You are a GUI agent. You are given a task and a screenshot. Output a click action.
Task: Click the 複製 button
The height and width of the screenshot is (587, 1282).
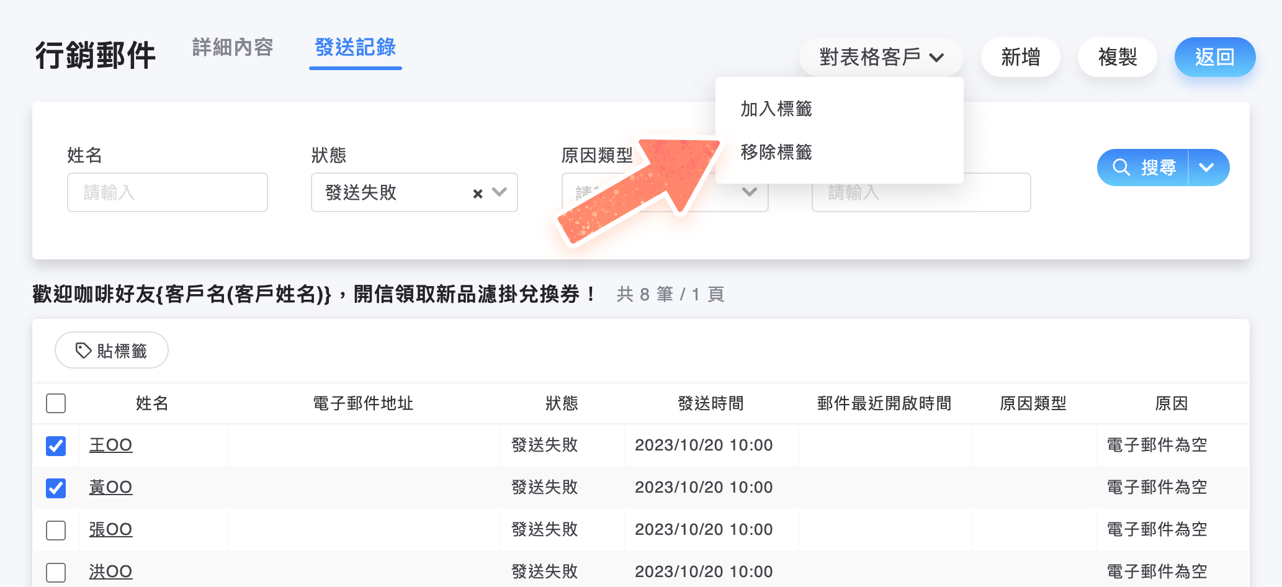(1117, 57)
